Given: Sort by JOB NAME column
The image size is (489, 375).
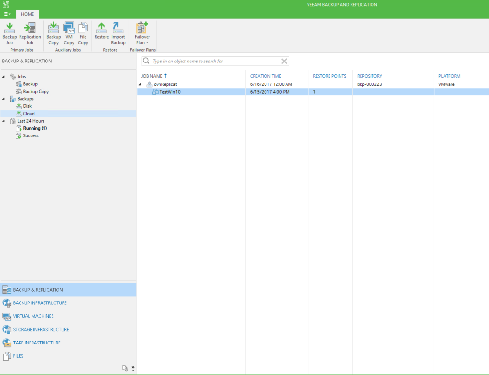Looking at the screenshot, I should point(151,76).
